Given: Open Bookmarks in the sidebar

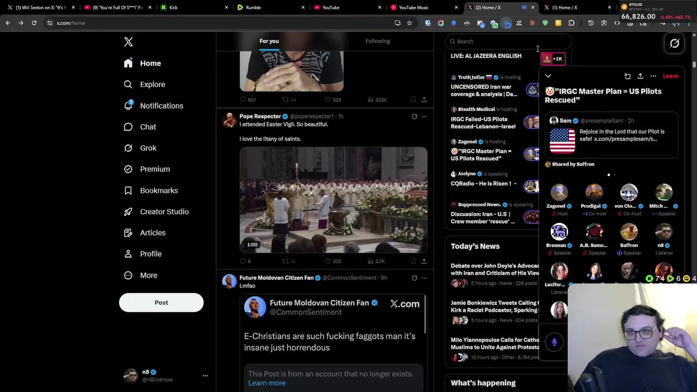Looking at the screenshot, I should (x=151, y=191).
